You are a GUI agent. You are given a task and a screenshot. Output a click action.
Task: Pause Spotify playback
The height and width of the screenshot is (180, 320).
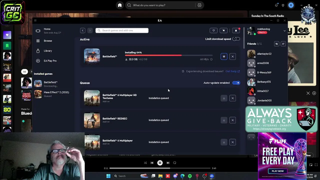(160, 163)
